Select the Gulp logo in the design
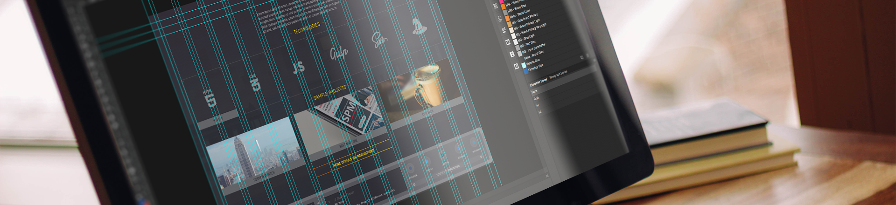896x205 pixels. (339, 54)
